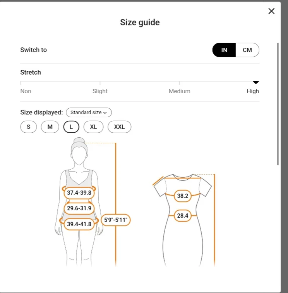
Task: Click the bust measurement 37.4-39.8 label
Action: coord(79,192)
